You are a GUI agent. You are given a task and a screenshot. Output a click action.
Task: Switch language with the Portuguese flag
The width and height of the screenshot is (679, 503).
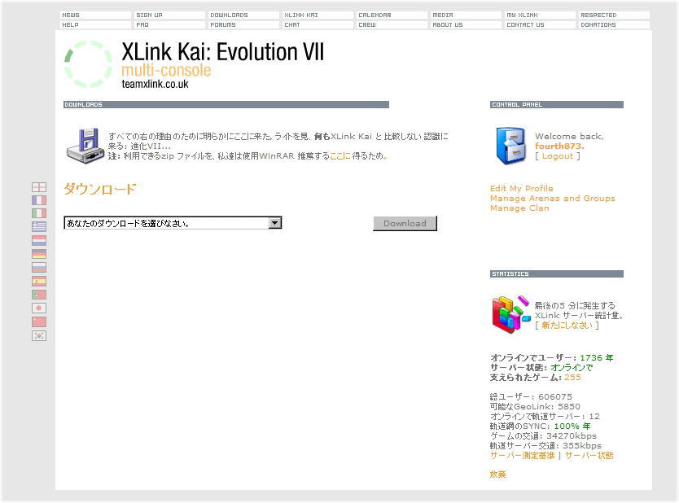pyautogui.click(x=39, y=295)
